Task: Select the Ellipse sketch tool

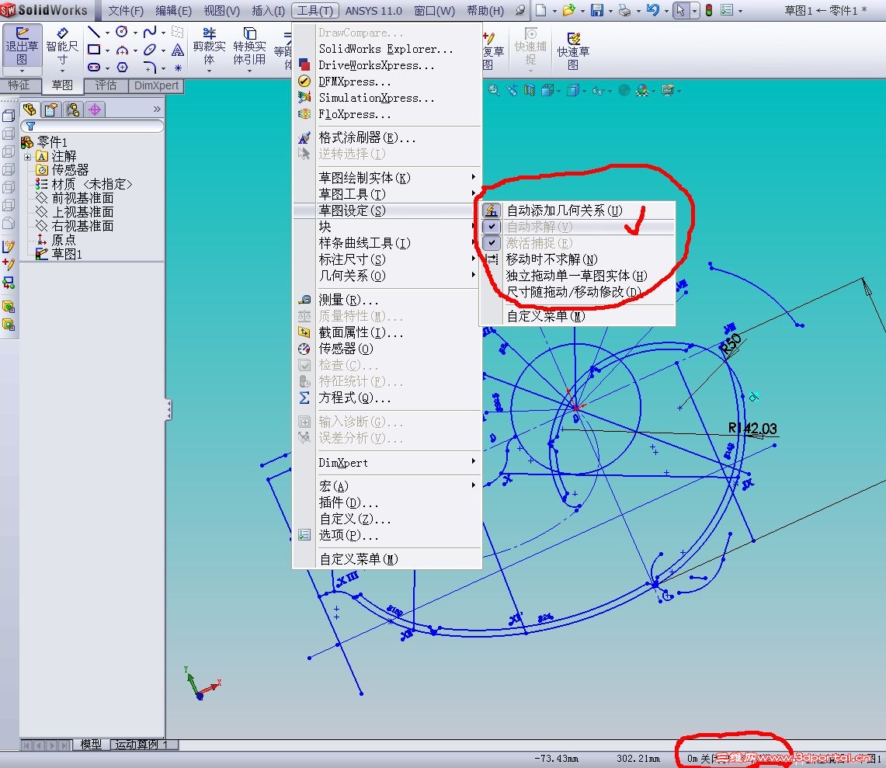Action: (x=149, y=50)
